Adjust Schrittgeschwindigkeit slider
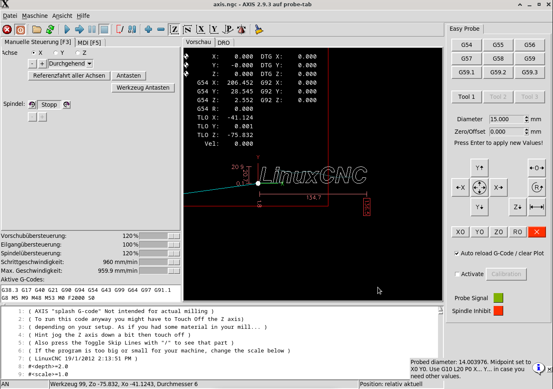553x389 pixels. click(160, 262)
